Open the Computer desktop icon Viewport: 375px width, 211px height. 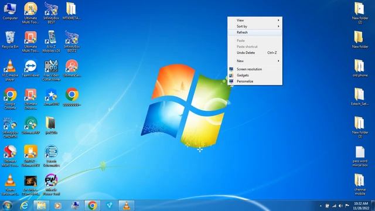[10, 11]
